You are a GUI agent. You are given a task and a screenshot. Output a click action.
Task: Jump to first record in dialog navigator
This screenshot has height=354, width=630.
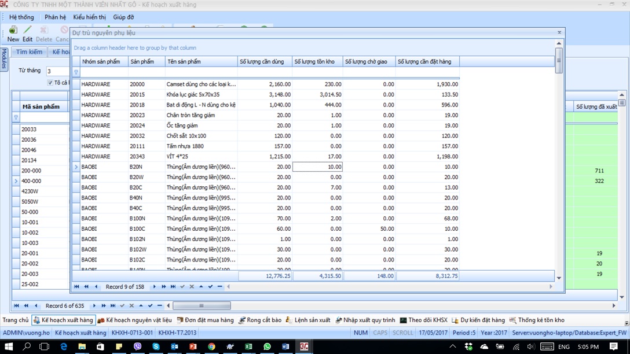76,287
